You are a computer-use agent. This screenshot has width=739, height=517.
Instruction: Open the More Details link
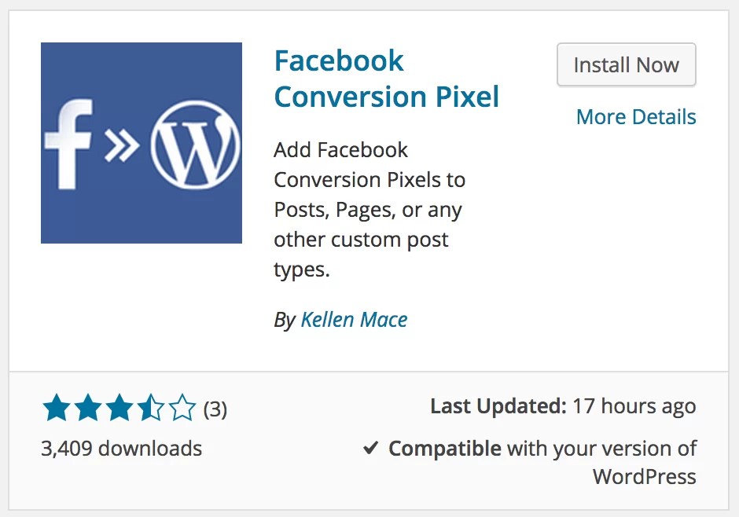click(x=636, y=117)
